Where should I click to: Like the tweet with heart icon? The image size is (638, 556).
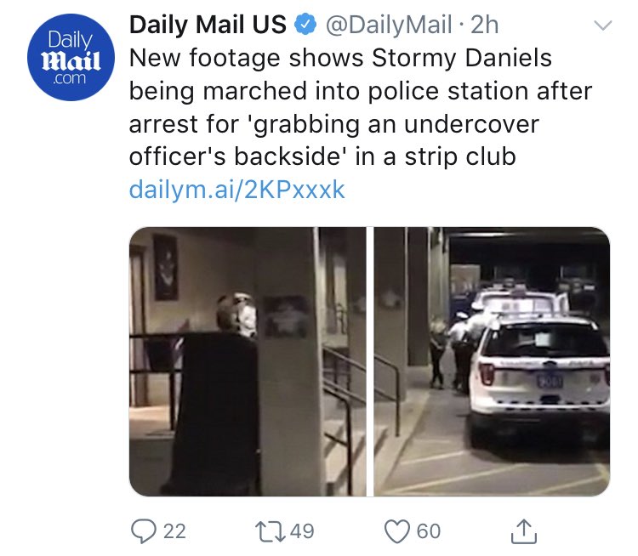point(397,531)
